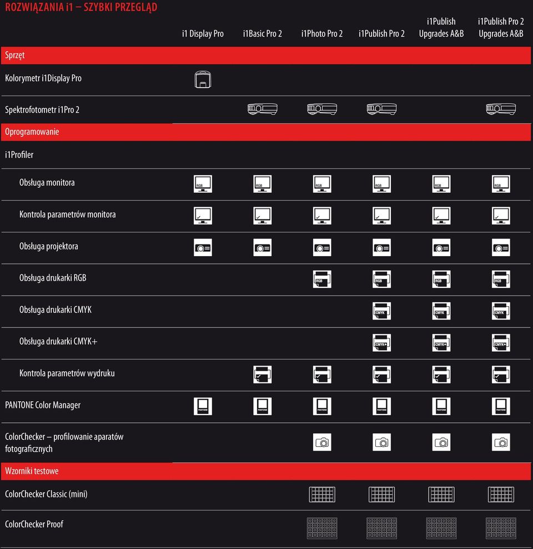The width and height of the screenshot is (533, 549).
Task: Click print control icon for i1Publish Upgrades A&B
Action: [x=441, y=375]
